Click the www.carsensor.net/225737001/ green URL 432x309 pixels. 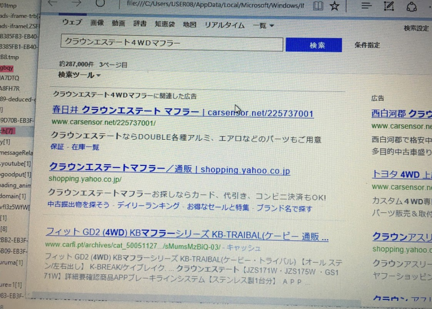click(x=104, y=122)
